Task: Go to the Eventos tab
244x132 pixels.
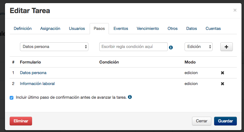Action: click(x=121, y=29)
